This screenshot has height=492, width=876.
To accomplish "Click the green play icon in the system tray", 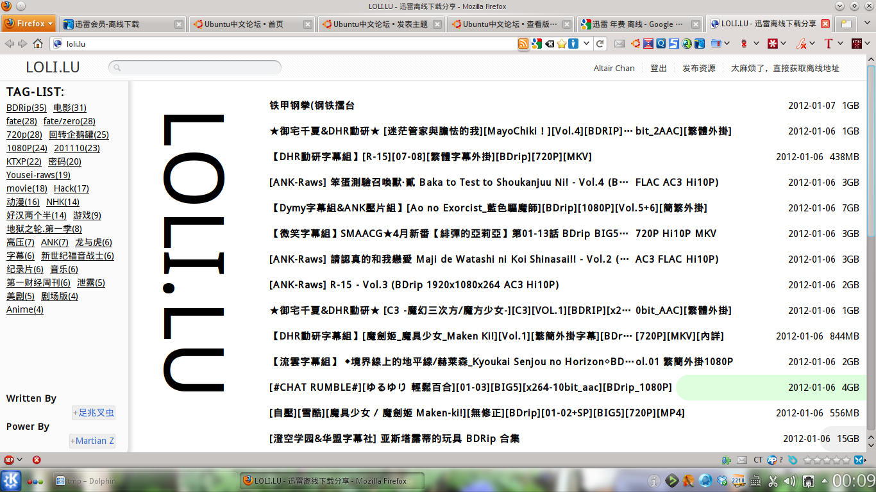I will (671, 480).
